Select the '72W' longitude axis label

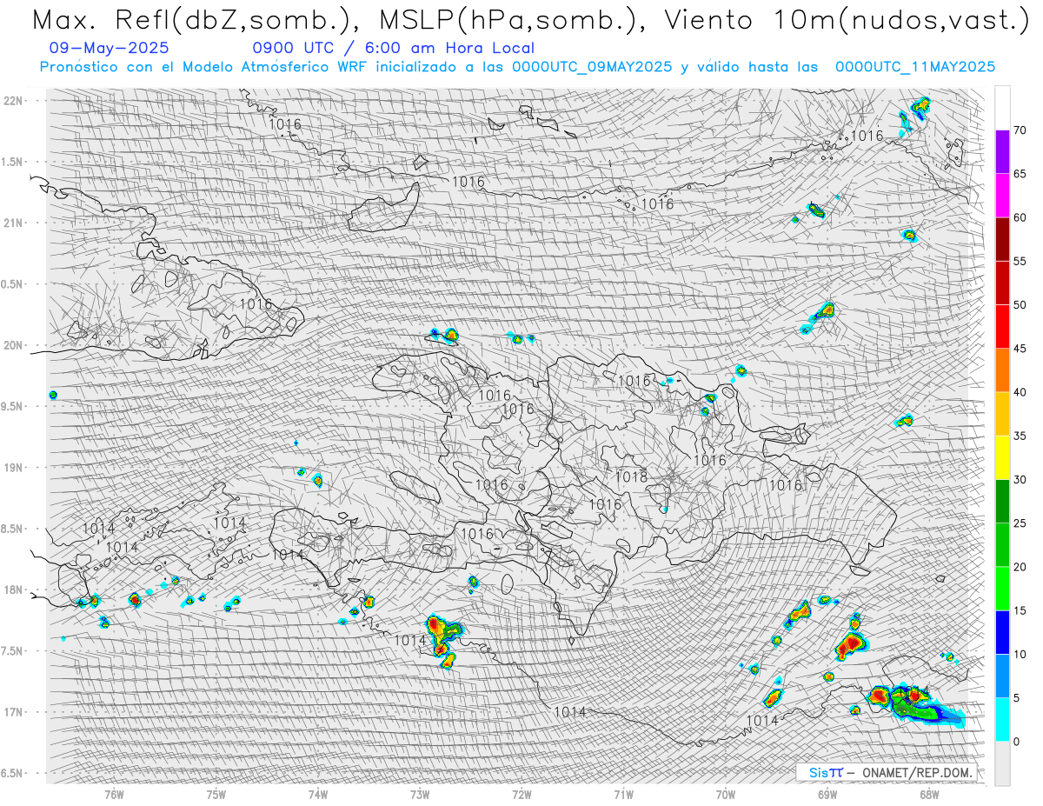pos(521,794)
